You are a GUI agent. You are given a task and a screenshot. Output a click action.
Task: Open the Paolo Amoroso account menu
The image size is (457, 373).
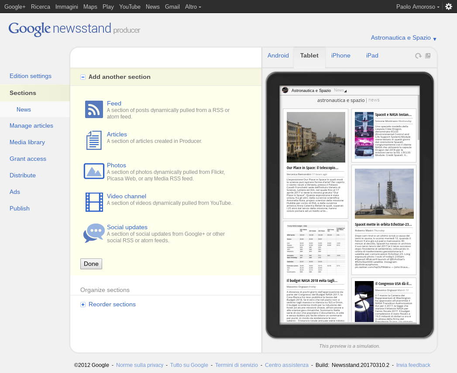pyautogui.click(x=418, y=7)
